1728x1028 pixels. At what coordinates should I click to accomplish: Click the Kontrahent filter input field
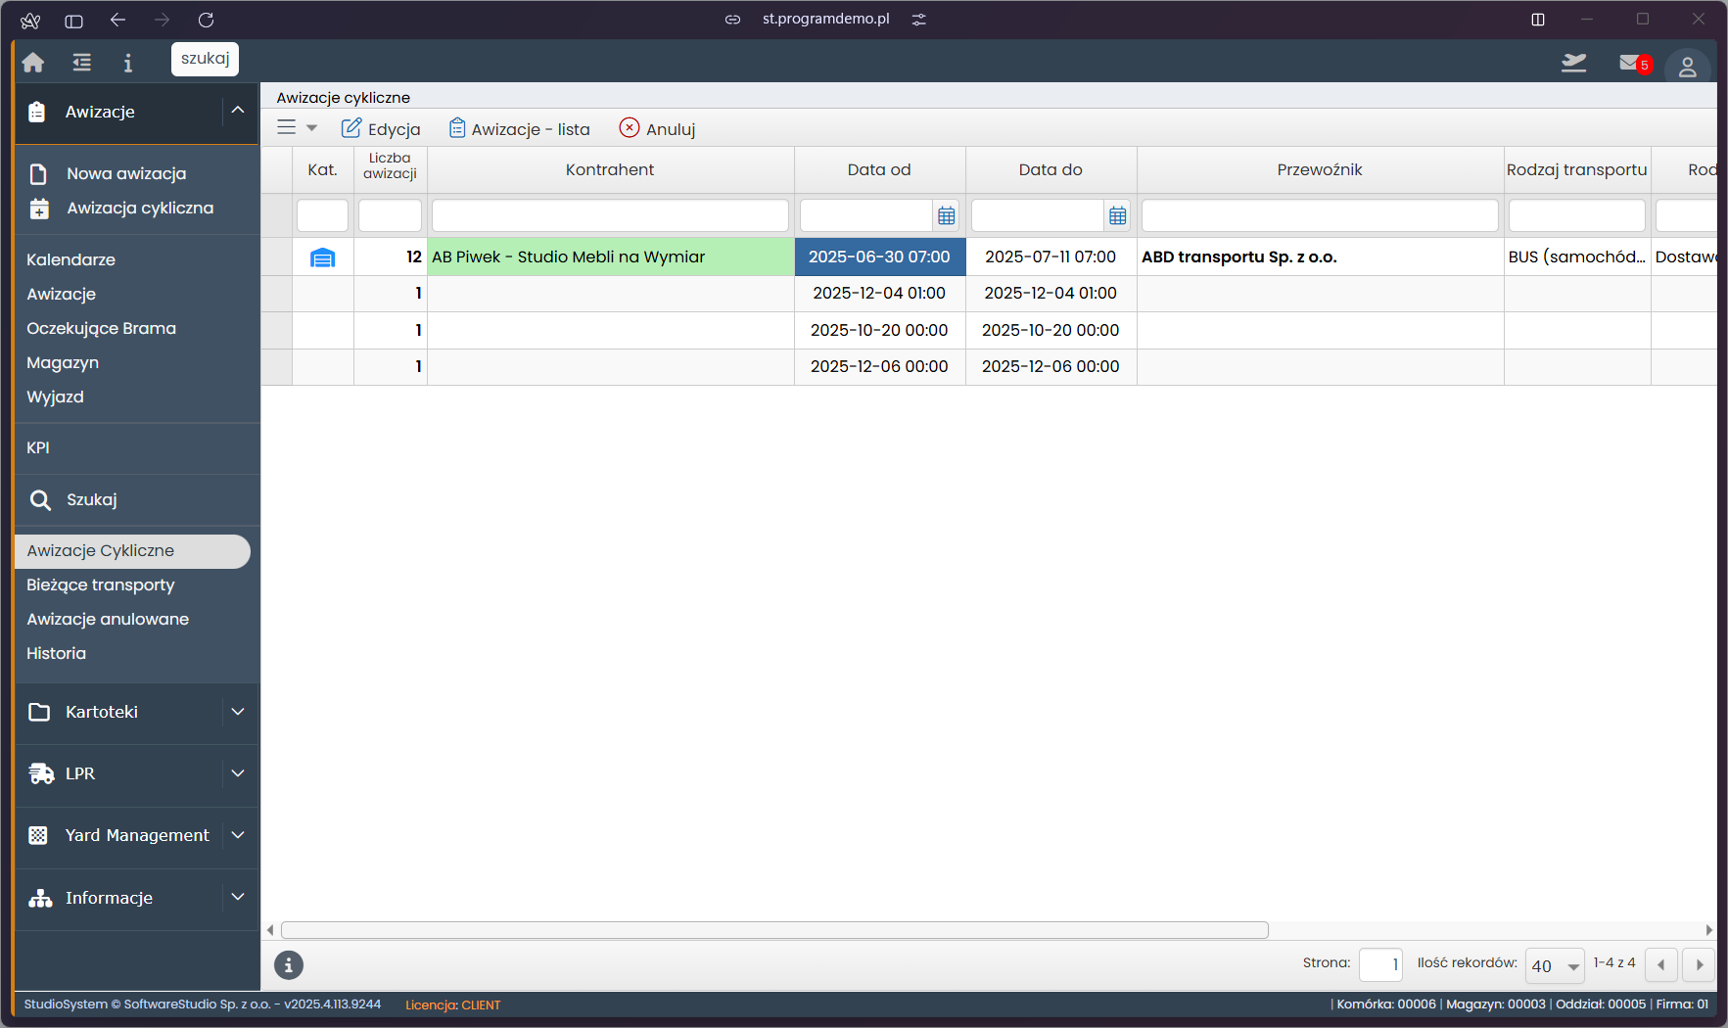click(x=610, y=215)
